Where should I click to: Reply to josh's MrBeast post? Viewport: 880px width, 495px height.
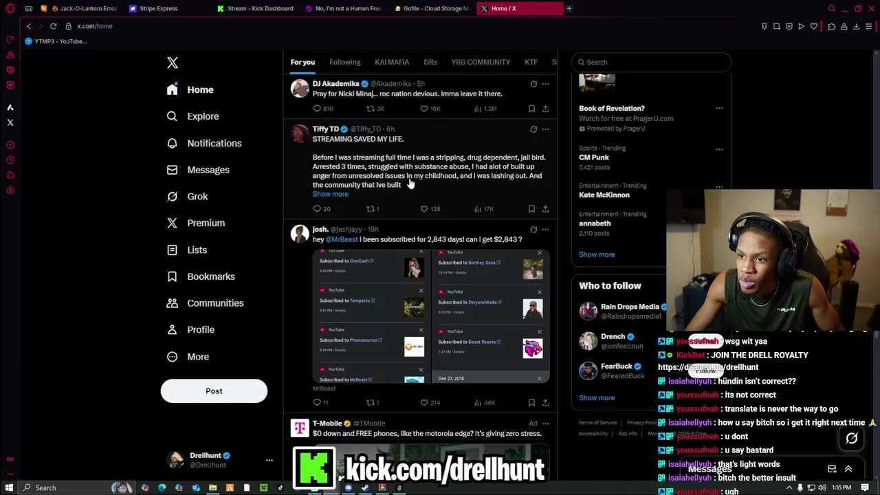[317, 403]
